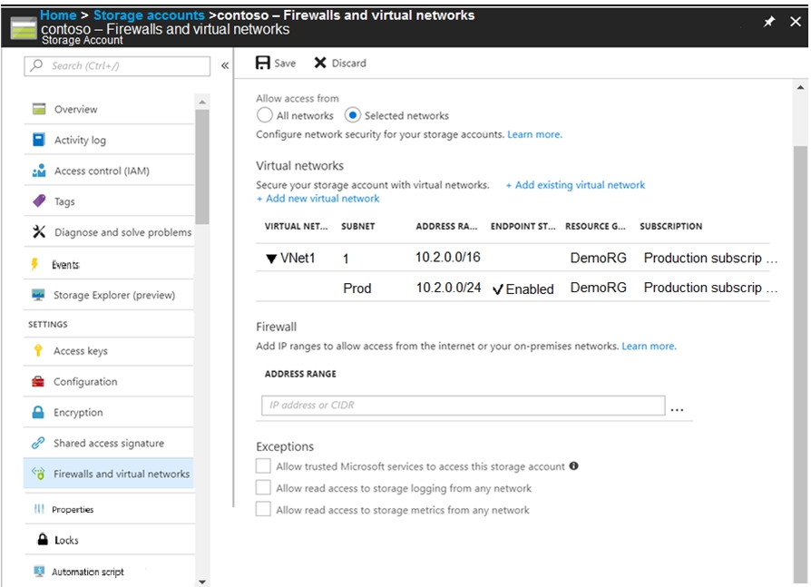The width and height of the screenshot is (811, 587).
Task: Select the Selected networks radio button
Action: pyautogui.click(x=352, y=115)
